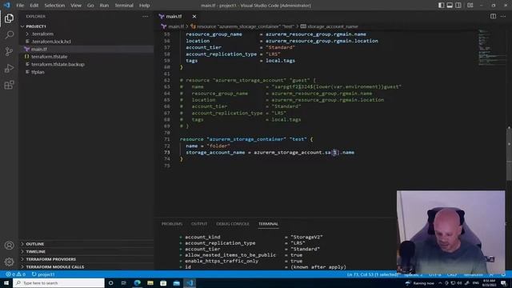Open the Extensions view
The height and width of the screenshot is (288, 512).
tap(9, 85)
